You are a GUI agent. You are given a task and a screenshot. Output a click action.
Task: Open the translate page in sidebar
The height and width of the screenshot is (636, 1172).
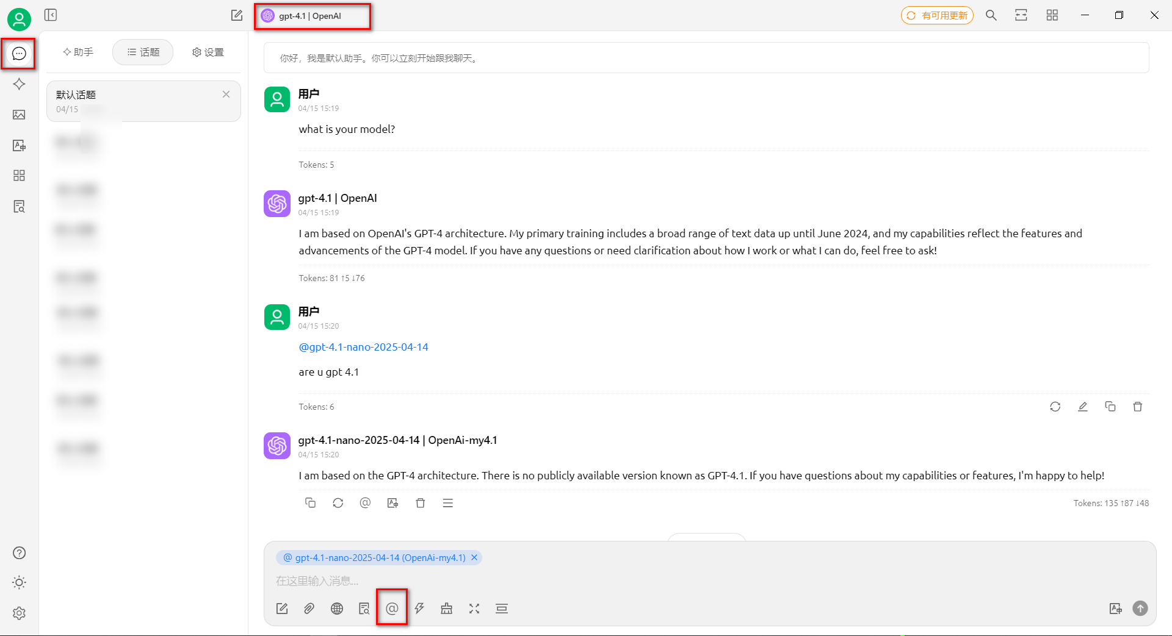19,145
